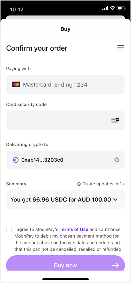Viewport: 131px width, 283px height.
Task: Select the 0xab14...3203c0 wallet address text
Action: pos(42,160)
